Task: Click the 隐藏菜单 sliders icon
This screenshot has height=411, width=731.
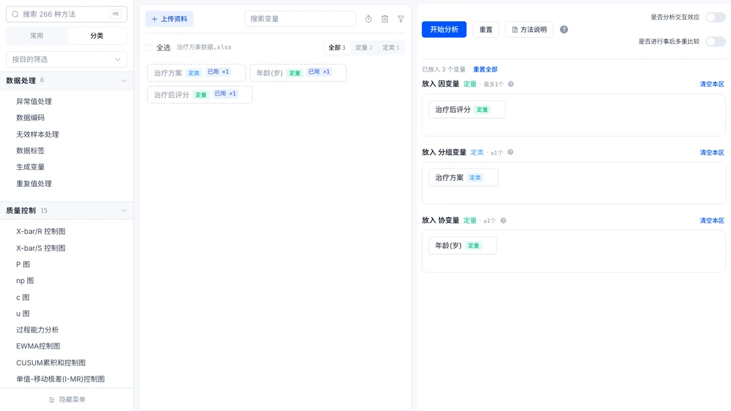Action: click(52, 399)
